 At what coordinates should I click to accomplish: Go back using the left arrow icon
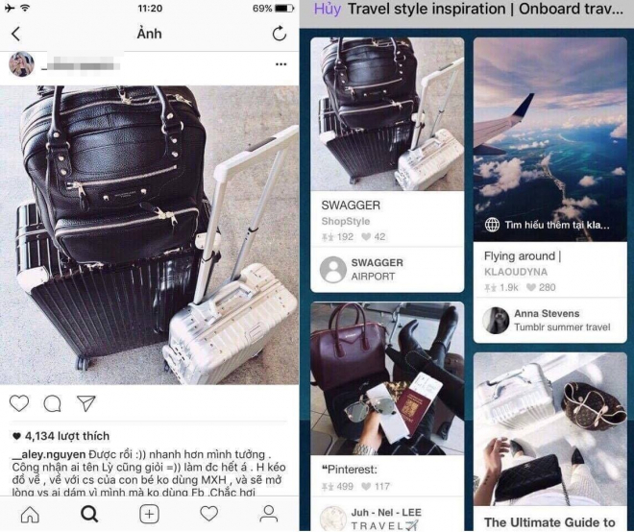(15, 34)
